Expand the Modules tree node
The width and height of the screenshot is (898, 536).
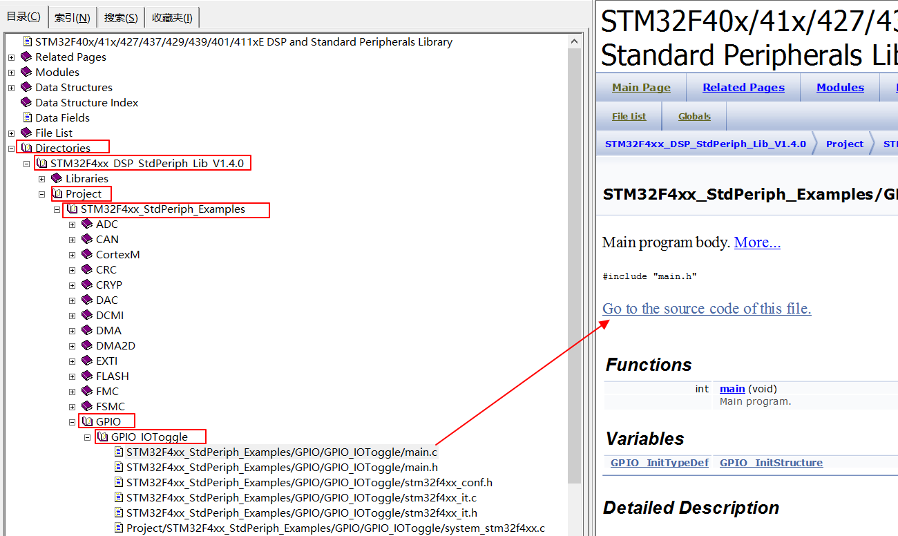pos(11,73)
